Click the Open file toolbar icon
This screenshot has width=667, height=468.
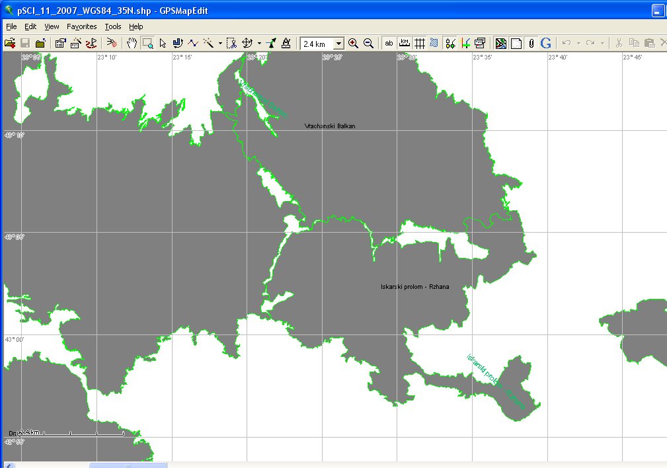coord(9,43)
